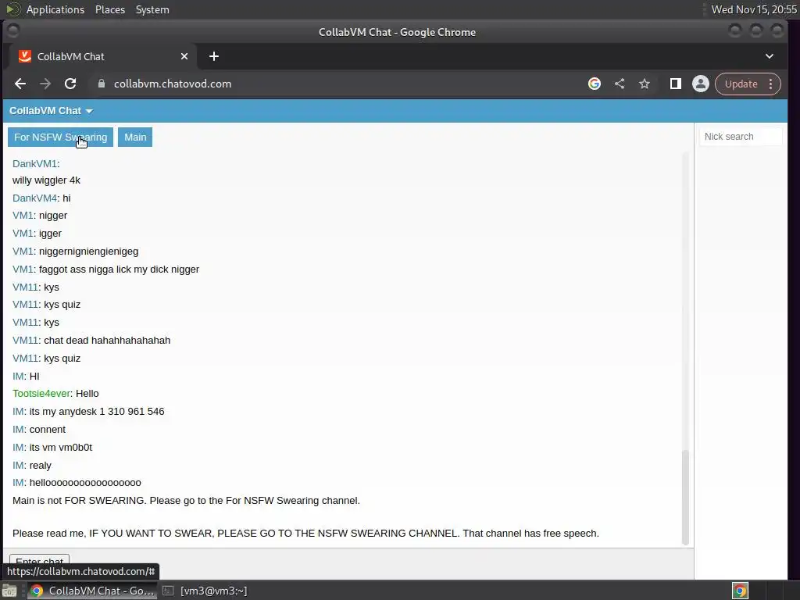Open the Google icon in the address bar
This screenshot has width=800, height=600.
(x=595, y=84)
